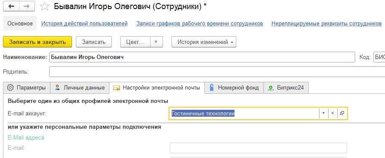Click the envelope icon on the email tab
This screenshot has height=158, width=385.
tap(116, 88)
